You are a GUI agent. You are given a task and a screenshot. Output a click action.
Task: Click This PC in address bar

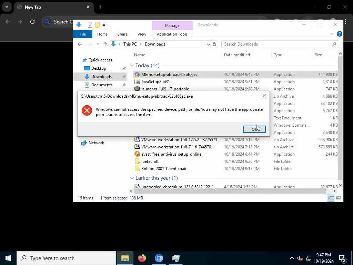tap(130, 44)
